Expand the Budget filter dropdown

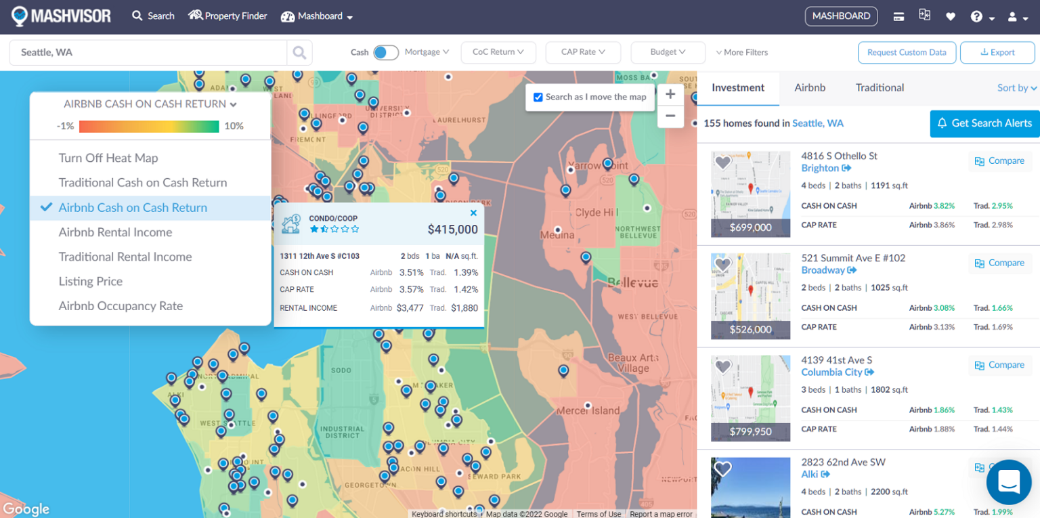click(x=668, y=52)
